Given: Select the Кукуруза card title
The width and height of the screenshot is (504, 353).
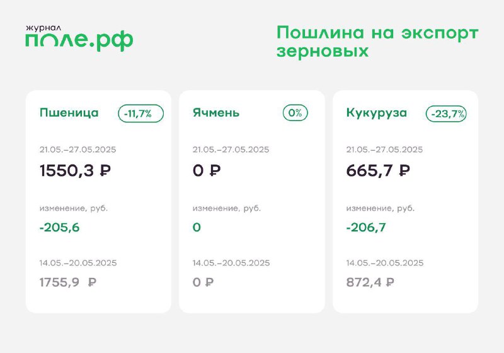Looking at the screenshot, I should 377,113.
